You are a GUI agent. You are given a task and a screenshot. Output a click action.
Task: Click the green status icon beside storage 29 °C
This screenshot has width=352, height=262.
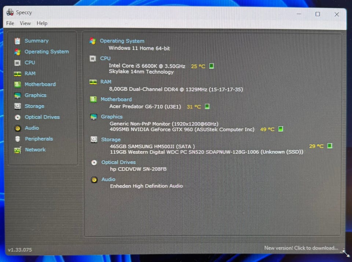click(x=330, y=146)
